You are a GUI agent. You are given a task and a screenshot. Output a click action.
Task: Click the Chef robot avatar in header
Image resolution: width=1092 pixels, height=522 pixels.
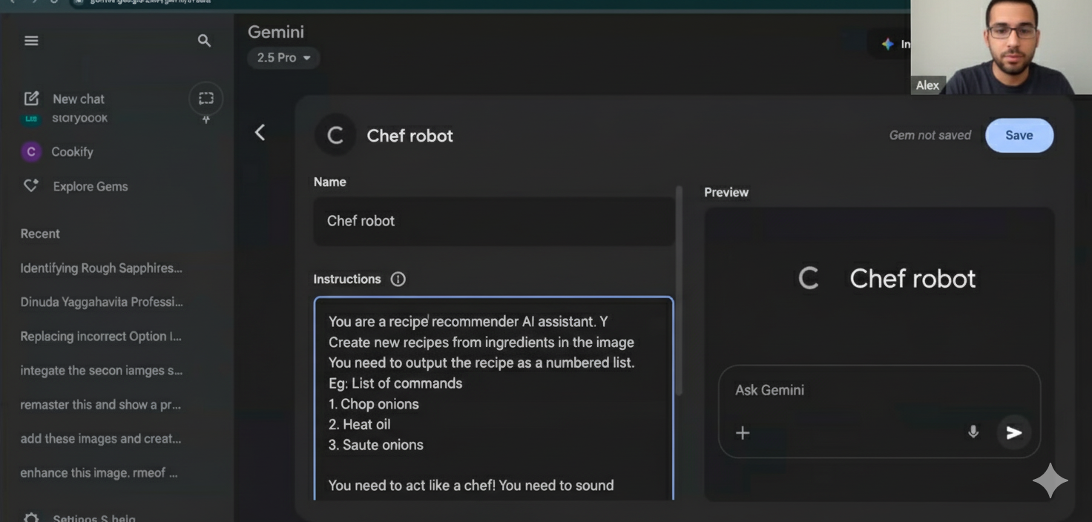point(335,136)
